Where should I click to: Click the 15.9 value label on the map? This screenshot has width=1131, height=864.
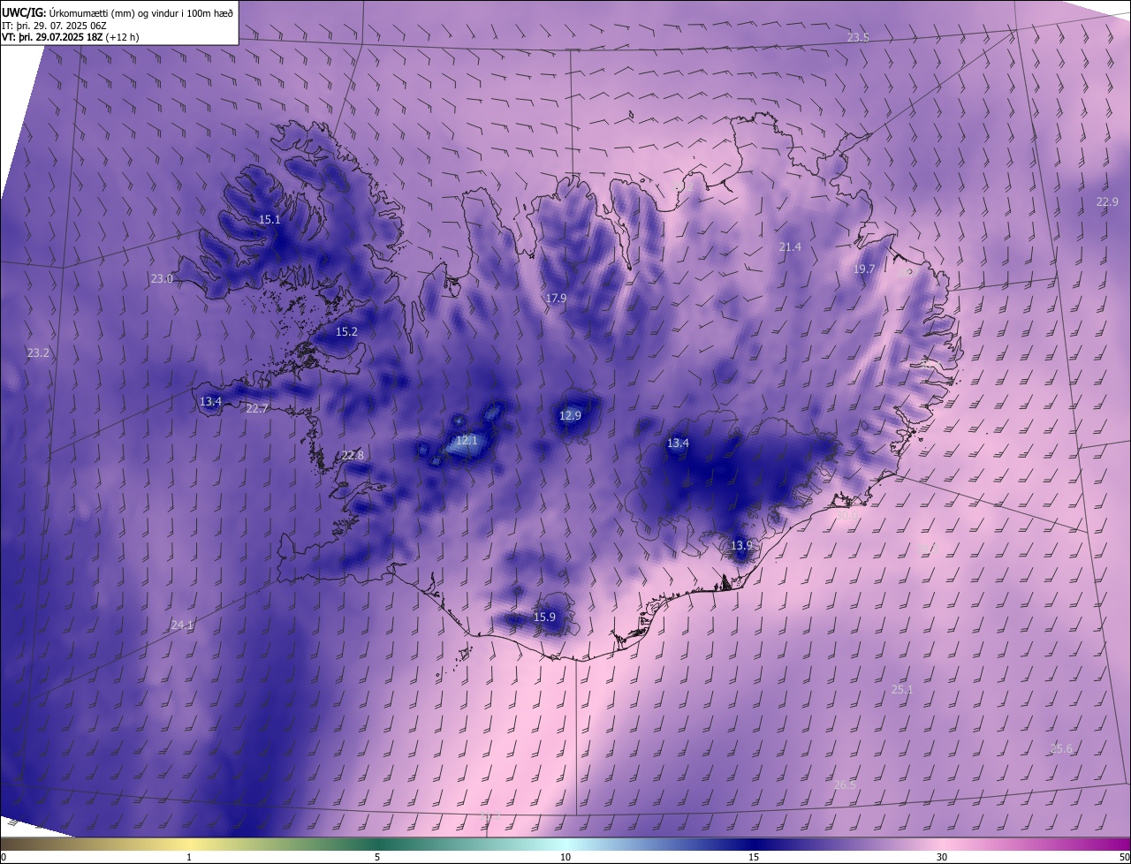point(544,617)
